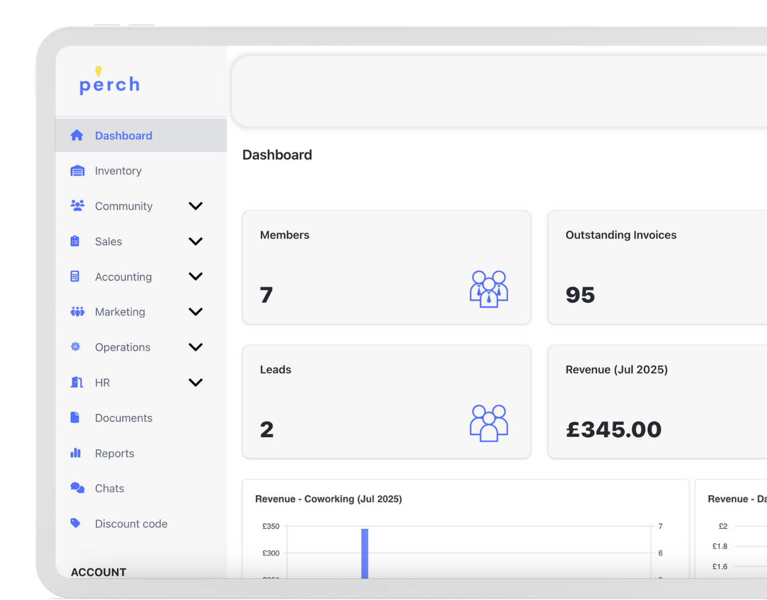
Task: Expand the Sales submenu chevron
Action: click(x=195, y=241)
